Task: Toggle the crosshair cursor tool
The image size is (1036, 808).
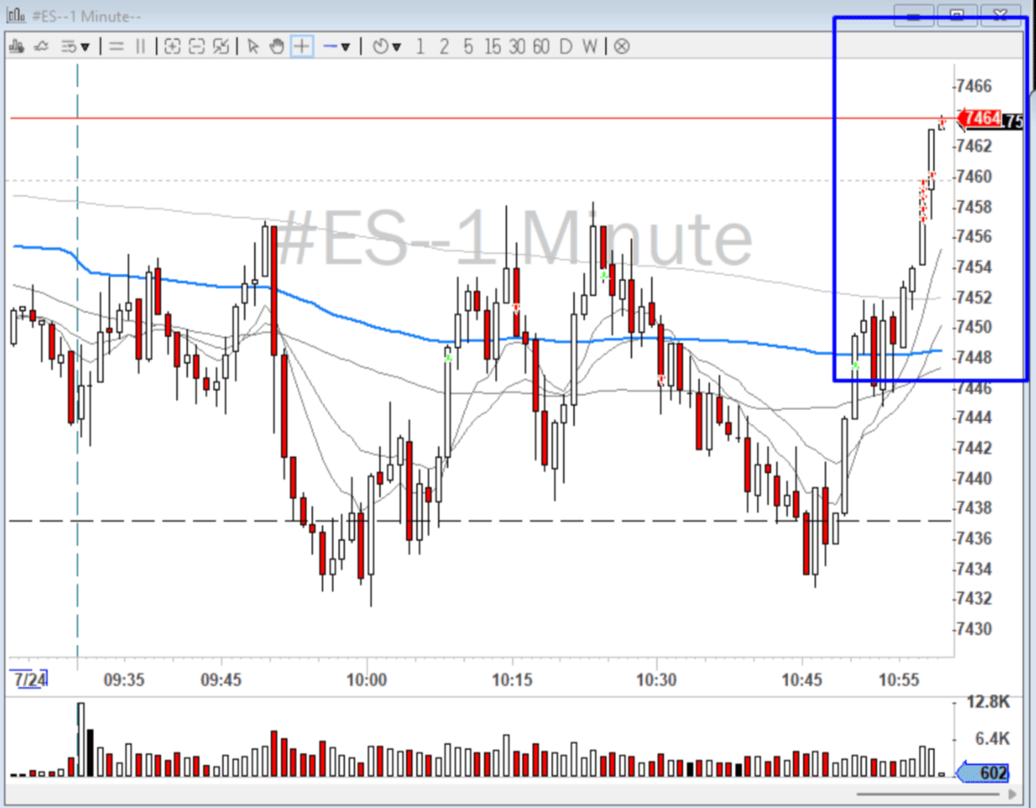Action: click(301, 47)
